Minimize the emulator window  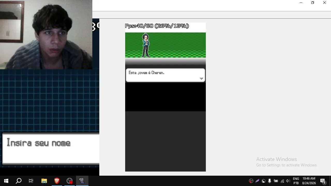(301, 3)
